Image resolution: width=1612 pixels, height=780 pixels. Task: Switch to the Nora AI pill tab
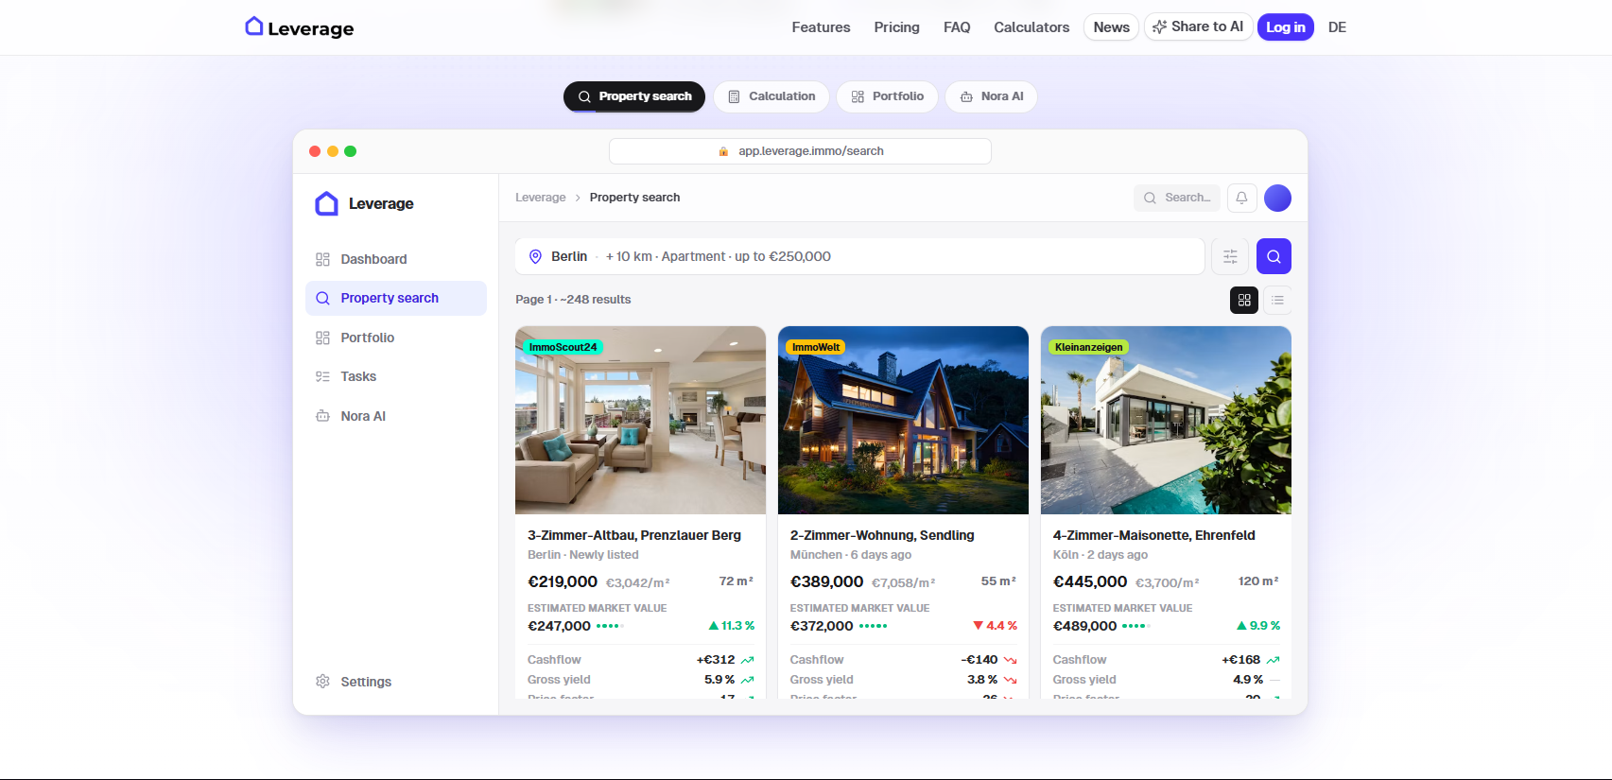991,96
